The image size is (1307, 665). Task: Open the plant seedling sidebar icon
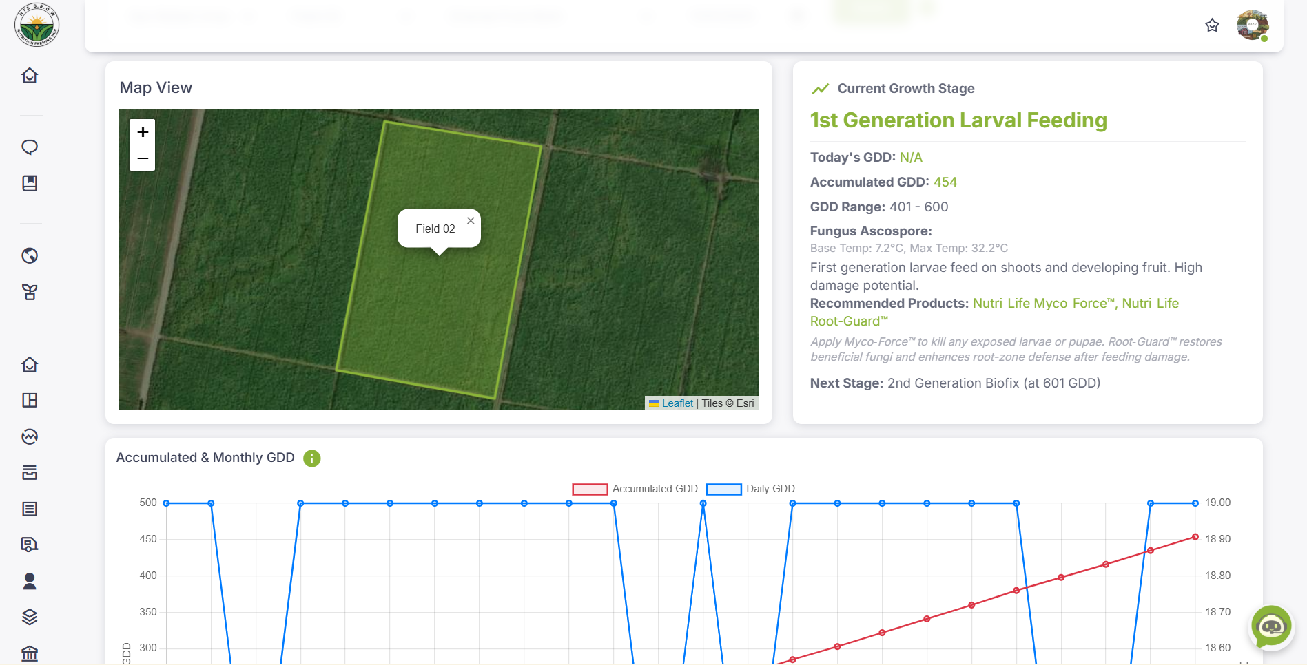[30, 293]
